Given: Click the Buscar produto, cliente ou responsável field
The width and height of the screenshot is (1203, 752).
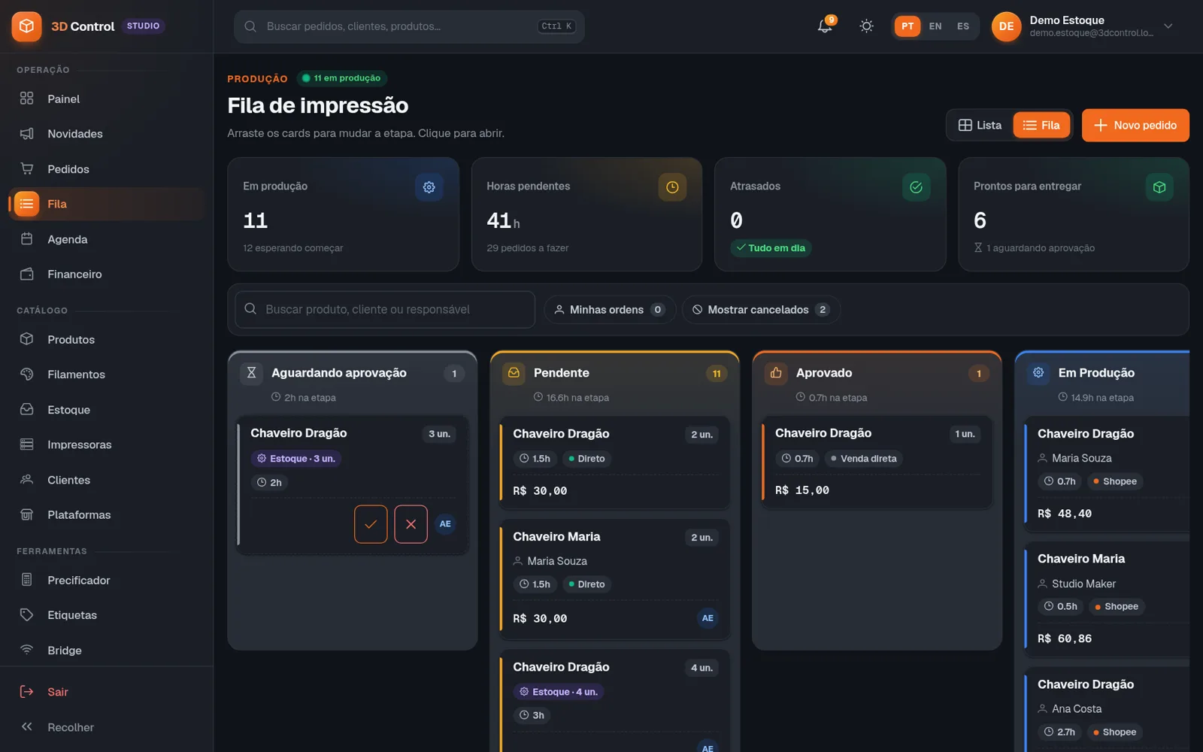Looking at the screenshot, I should pyautogui.click(x=385, y=310).
